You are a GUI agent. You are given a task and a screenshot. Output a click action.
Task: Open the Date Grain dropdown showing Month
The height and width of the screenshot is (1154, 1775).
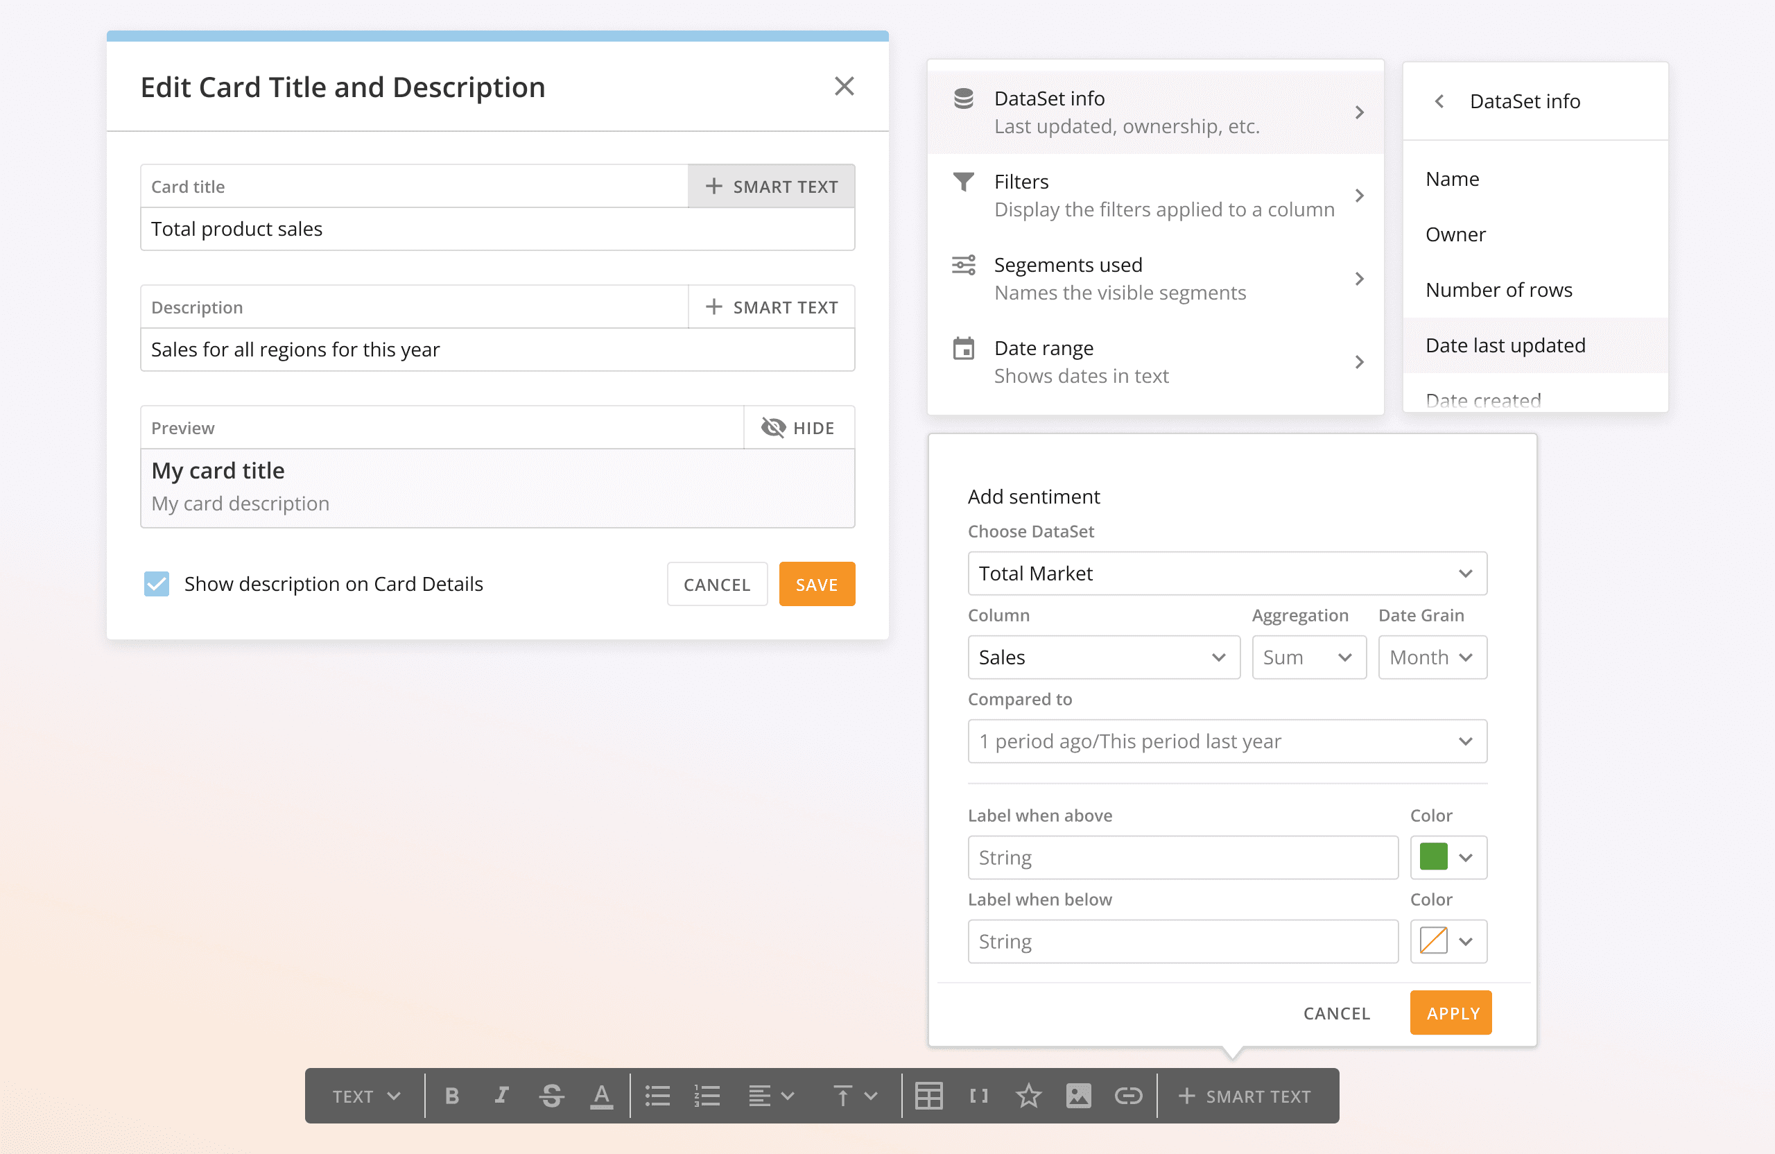click(x=1432, y=657)
